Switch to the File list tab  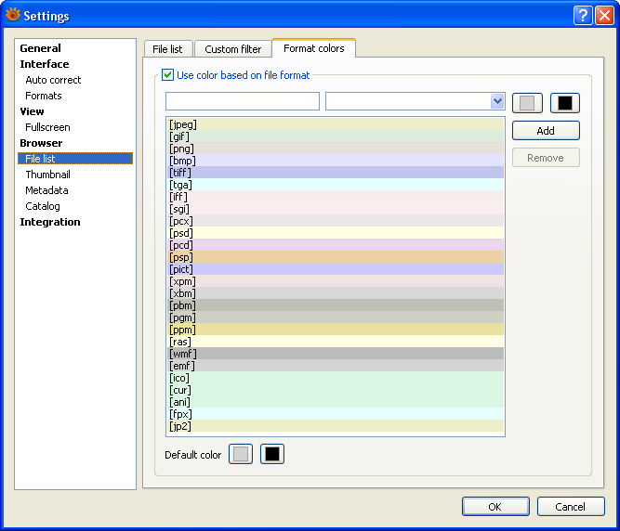167,49
